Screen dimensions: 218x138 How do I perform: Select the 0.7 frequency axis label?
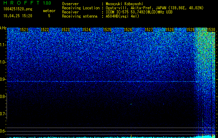(x=3, y=114)
